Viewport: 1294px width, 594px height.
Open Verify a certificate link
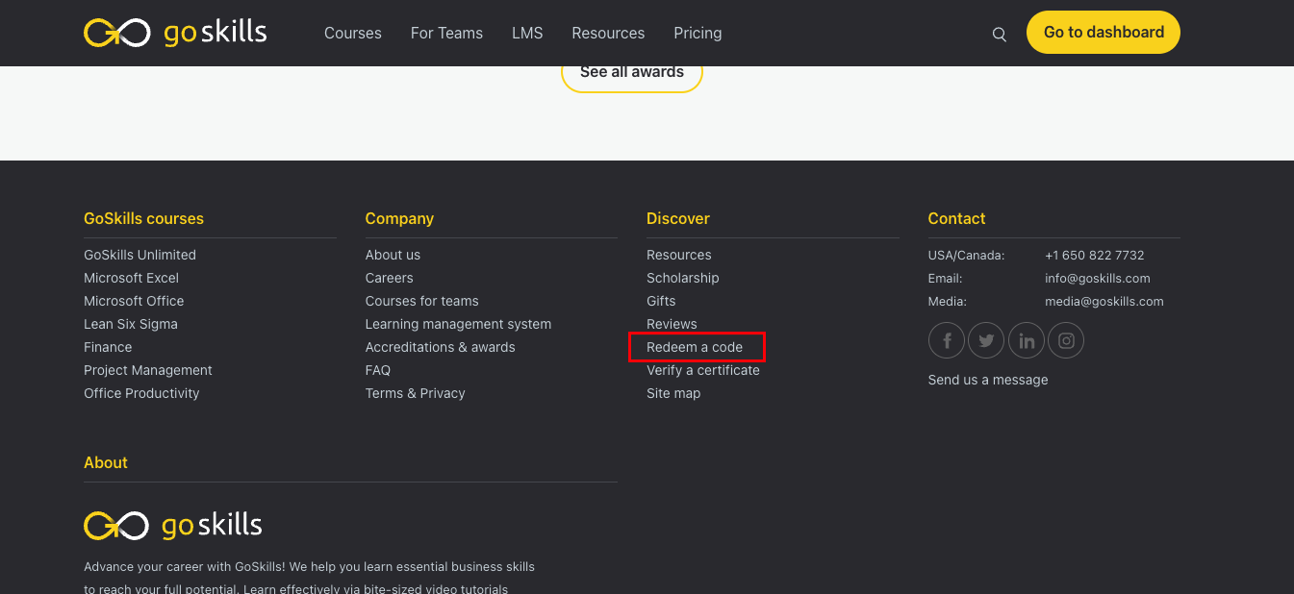click(703, 370)
